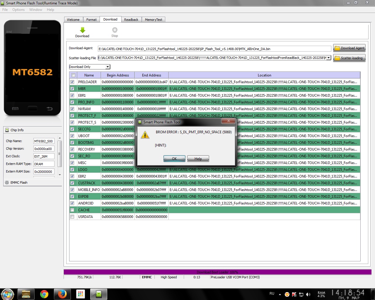Uncheck the PRELOADER partition checkbox
The width and height of the screenshot is (375, 300).
pyautogui.click(x=72, y=82)
